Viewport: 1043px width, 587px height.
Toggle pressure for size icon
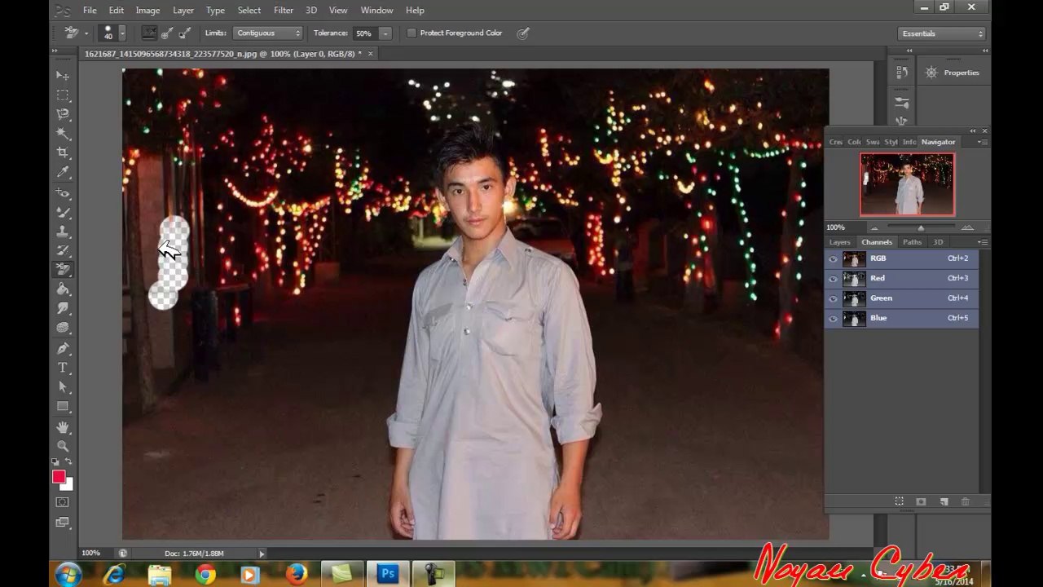coord(523,33)
